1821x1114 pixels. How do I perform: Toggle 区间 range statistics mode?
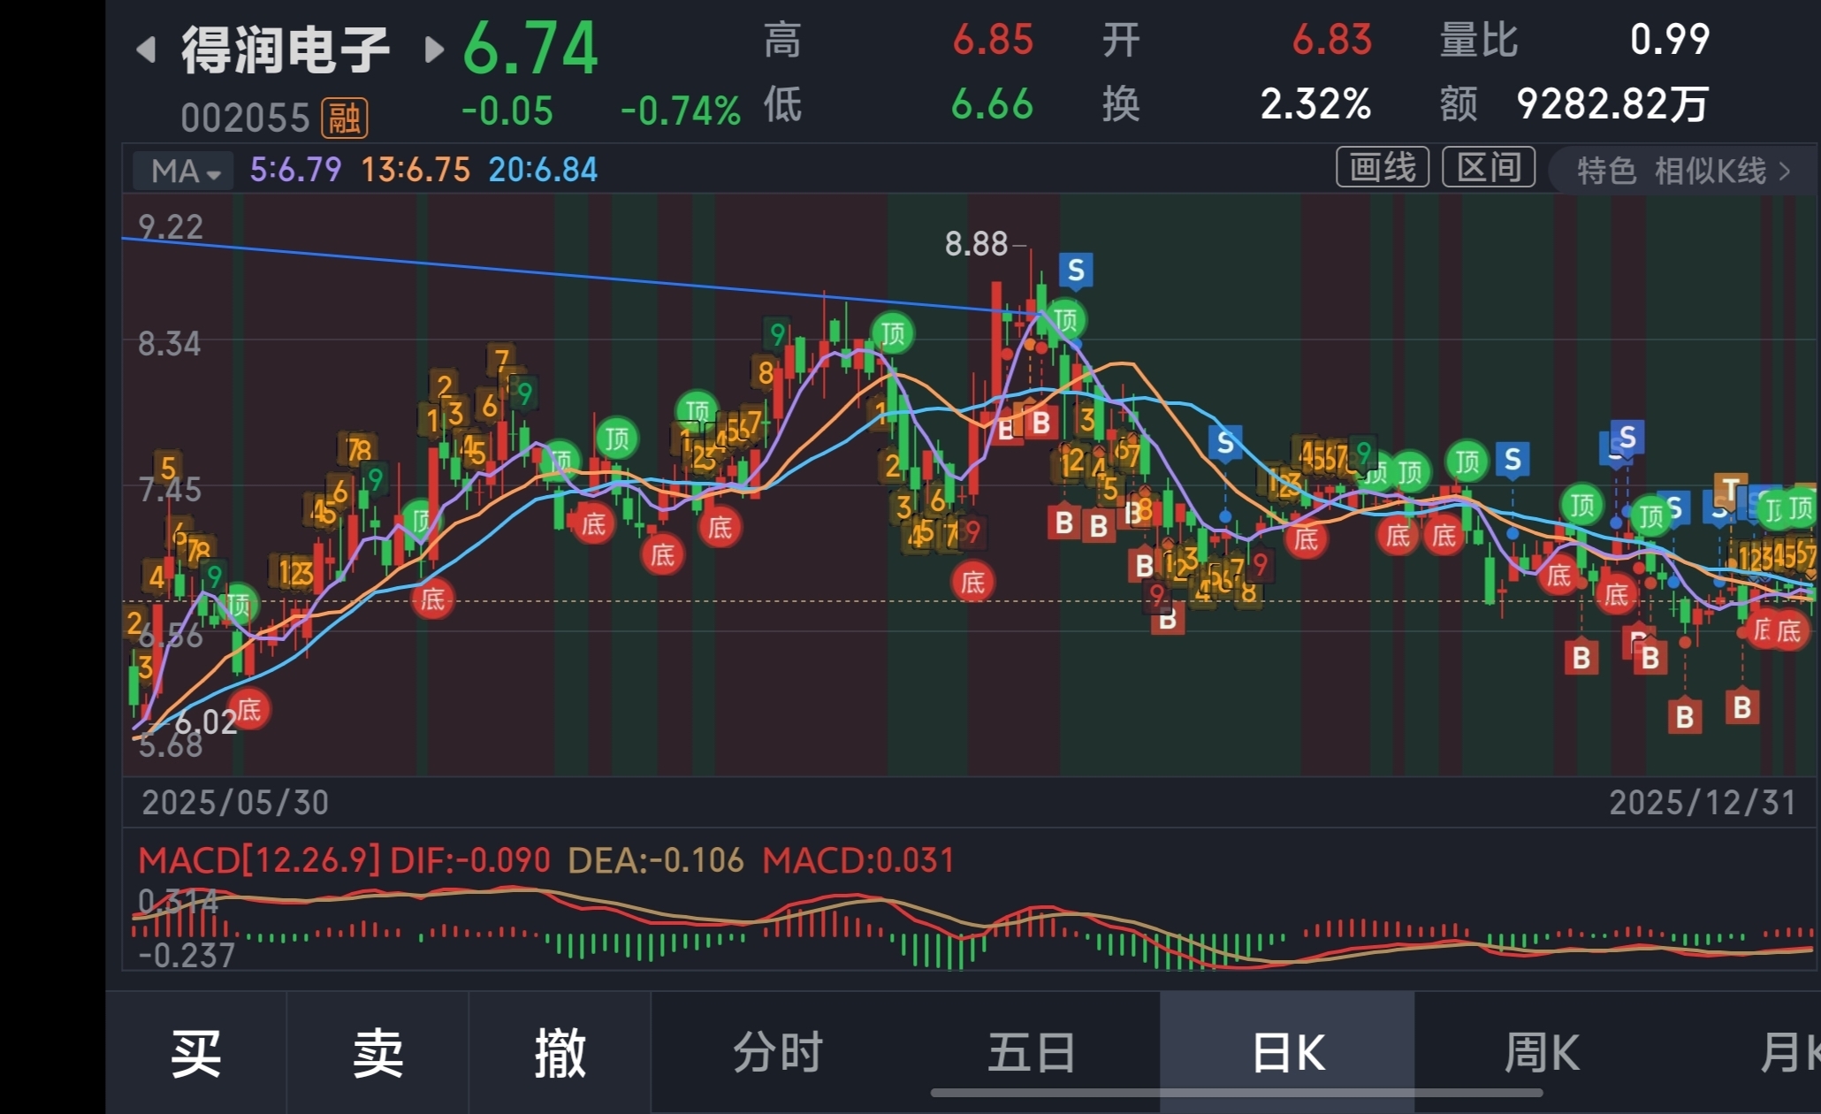point(1489,167)
